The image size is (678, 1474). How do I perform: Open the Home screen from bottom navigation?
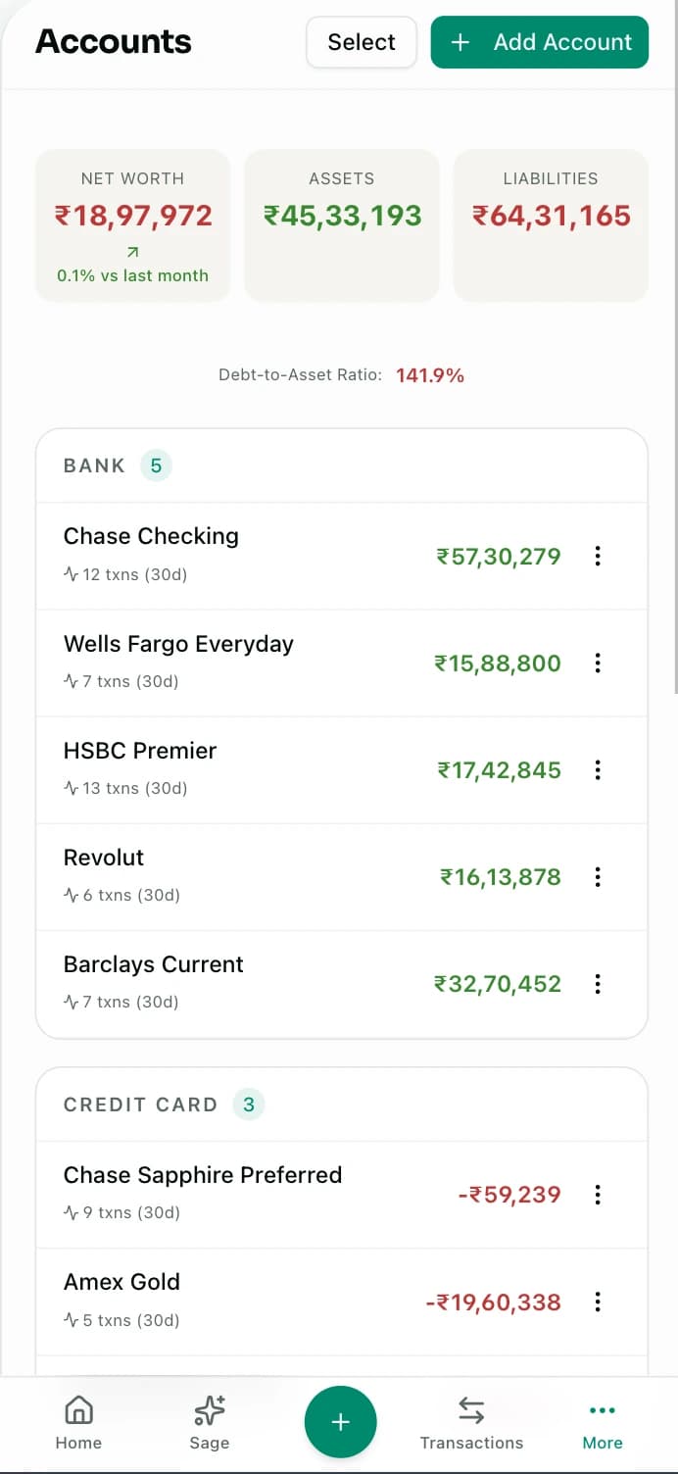78,1423
